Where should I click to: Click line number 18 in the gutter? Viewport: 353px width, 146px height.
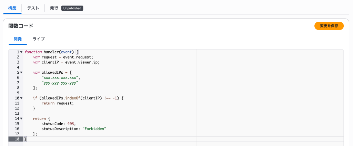(x=17, y=139)
